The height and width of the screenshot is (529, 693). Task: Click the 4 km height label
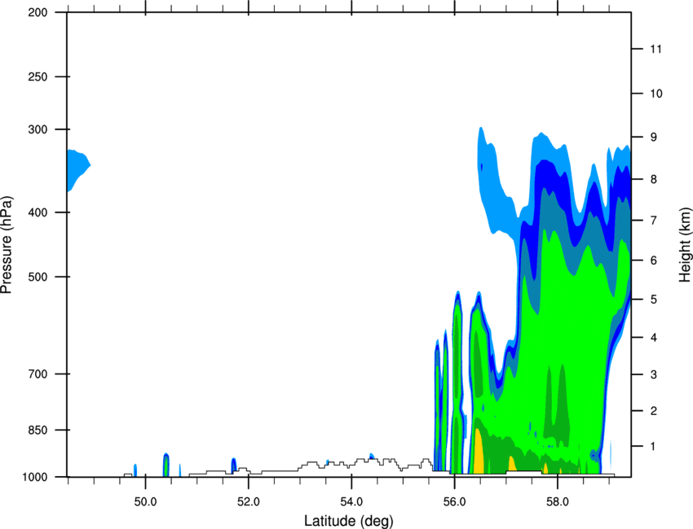(x=653, y=338)
